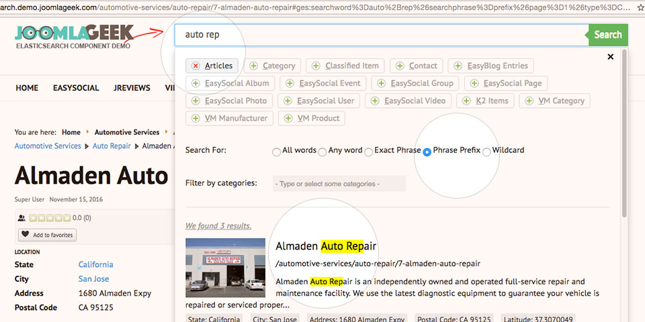Choose the Wildcard search option

pos(486,152)
